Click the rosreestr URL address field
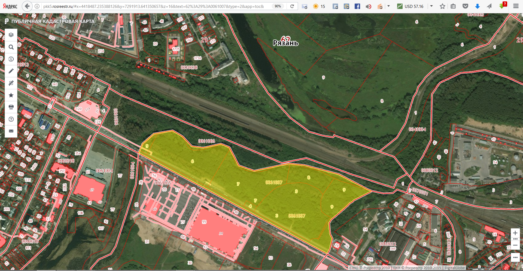 (154, 6)
